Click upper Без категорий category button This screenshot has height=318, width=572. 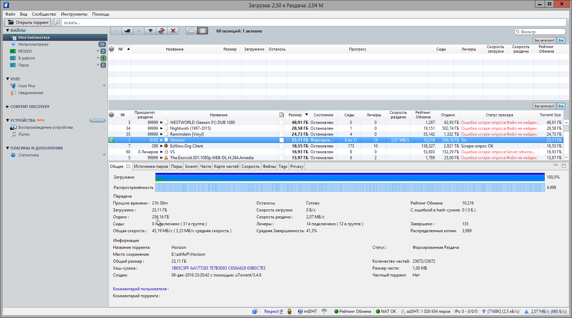[544, 40]
